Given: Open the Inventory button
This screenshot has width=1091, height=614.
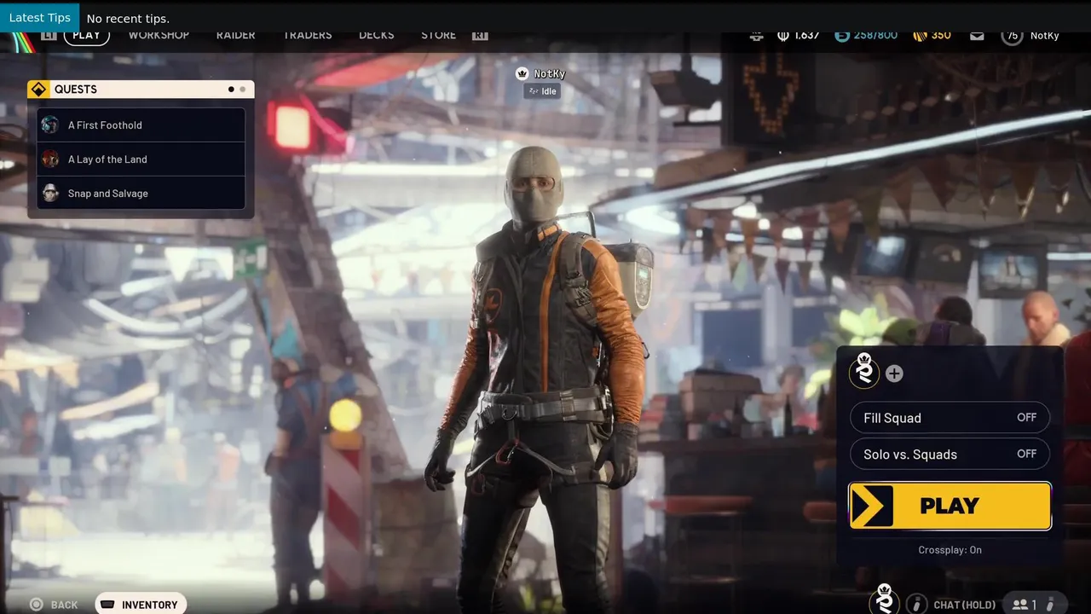Looking at the screenshot, I should (141, 604).
